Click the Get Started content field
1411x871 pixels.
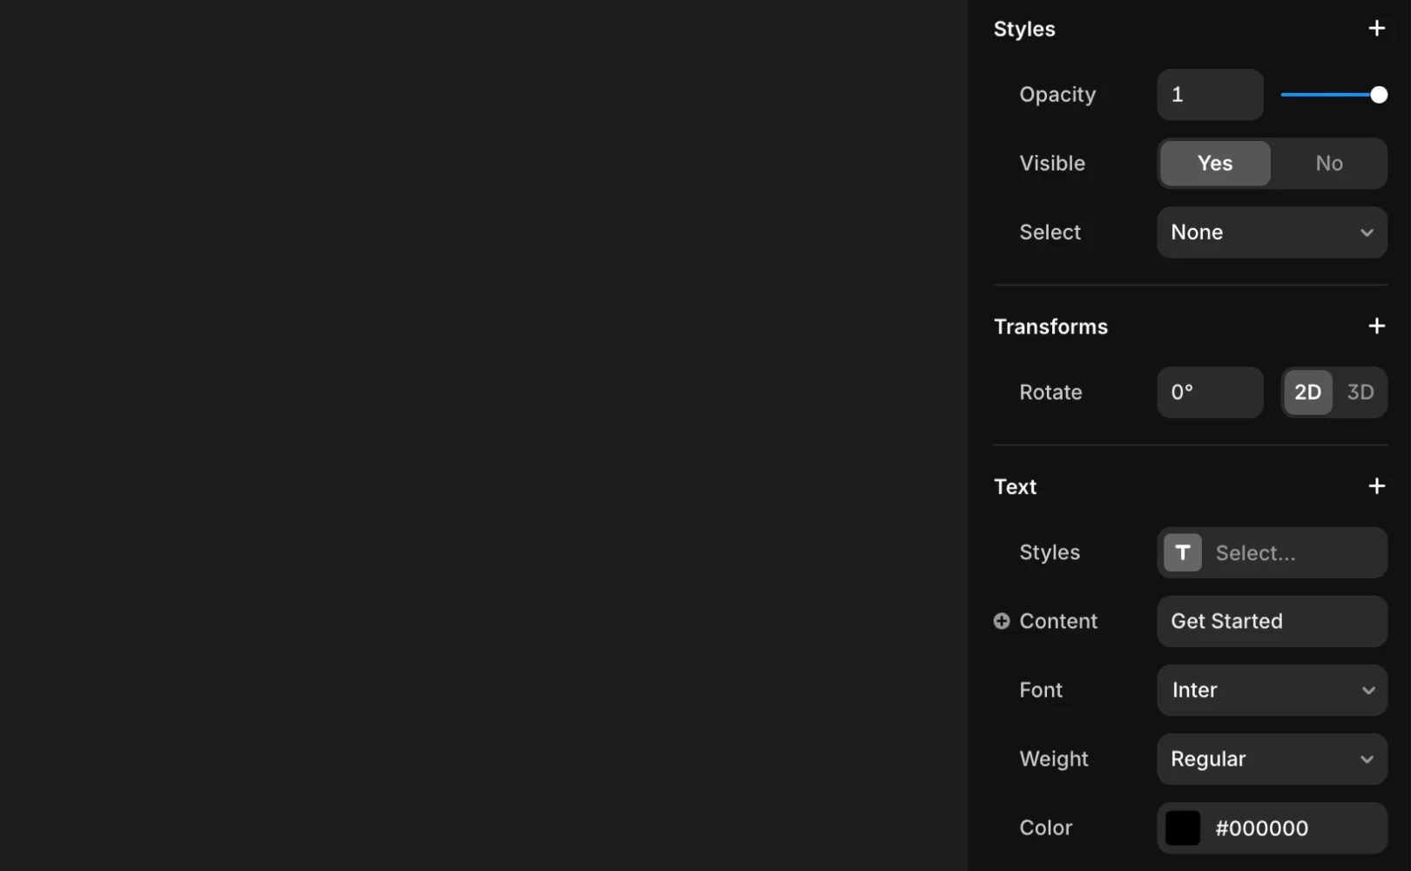click(x=1271, y=621)
